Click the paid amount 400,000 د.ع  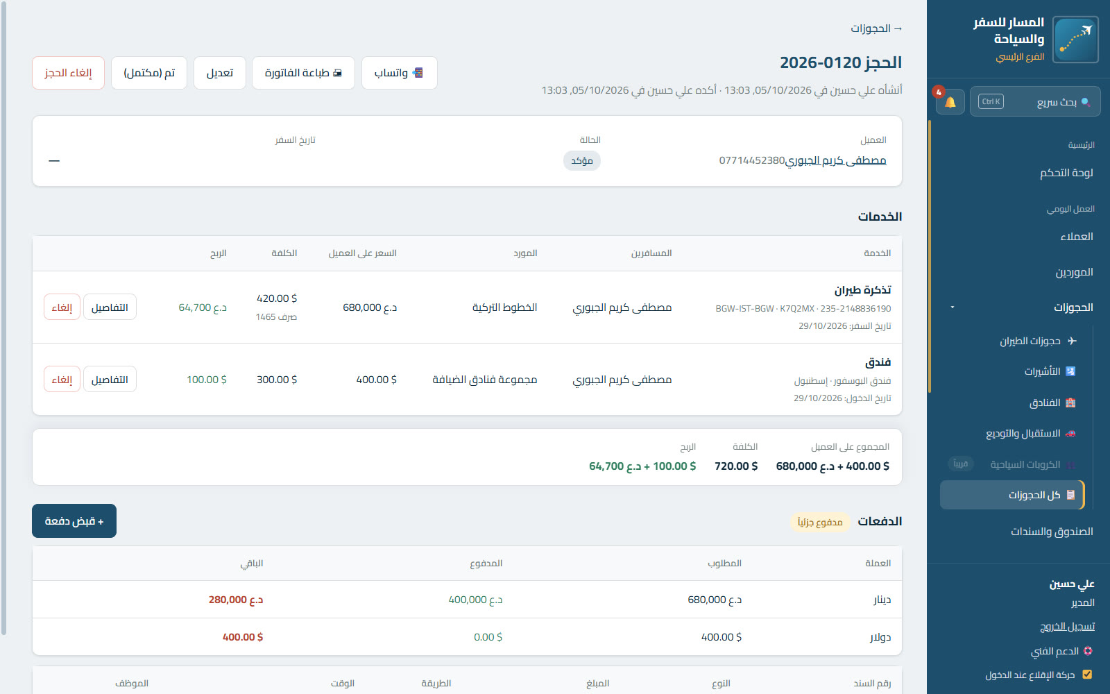[475, 600]
